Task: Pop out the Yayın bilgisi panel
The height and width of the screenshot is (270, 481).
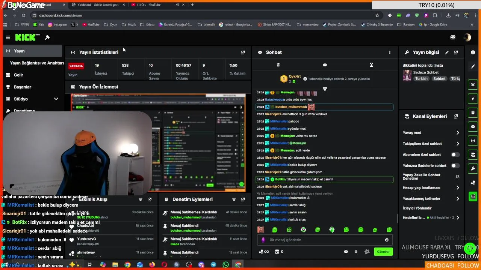Action: (456, 52)
